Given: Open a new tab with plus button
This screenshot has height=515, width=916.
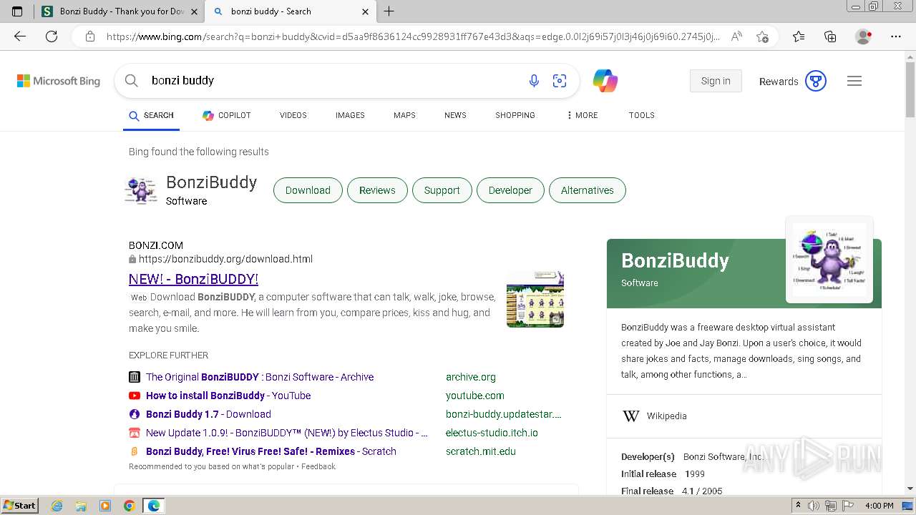Looking at the screenshot, I should (389, 11).
